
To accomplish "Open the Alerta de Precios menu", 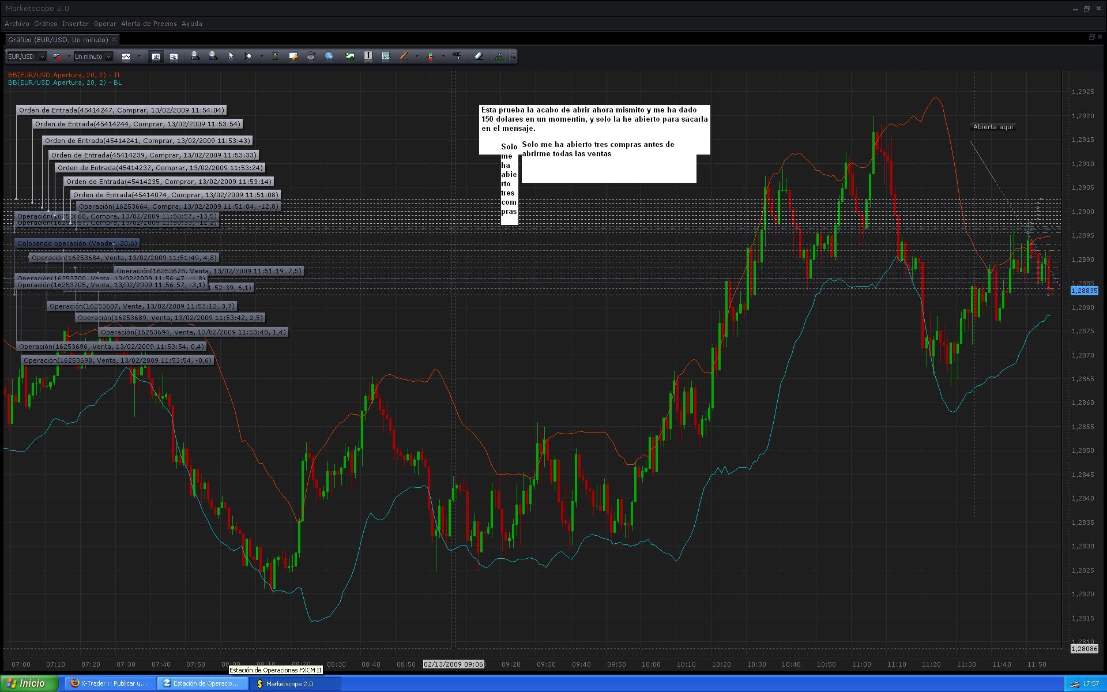I will coord(149,24).
